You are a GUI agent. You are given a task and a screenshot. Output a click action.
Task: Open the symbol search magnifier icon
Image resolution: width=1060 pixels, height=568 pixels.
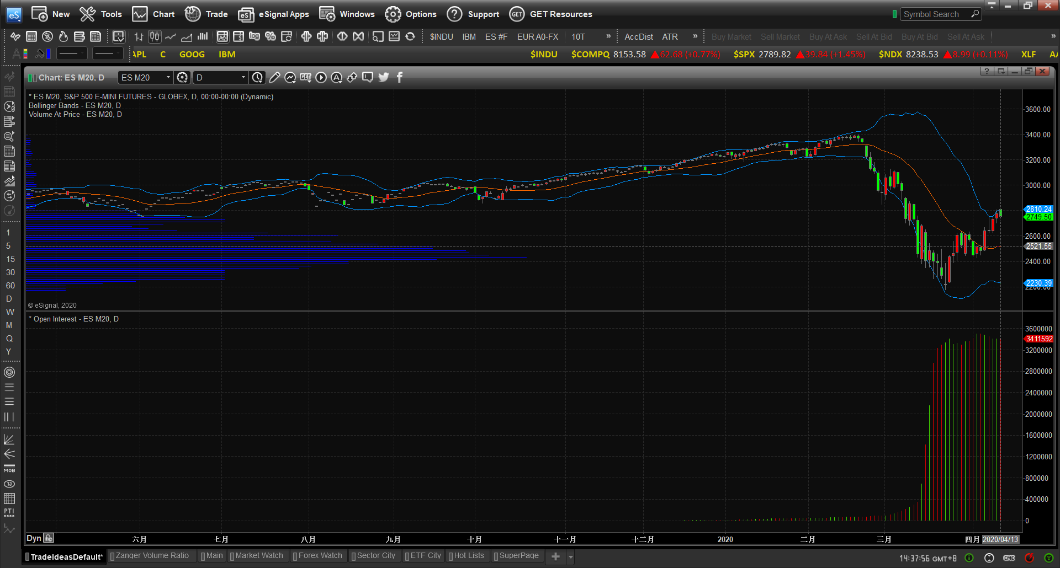[975, 14]
